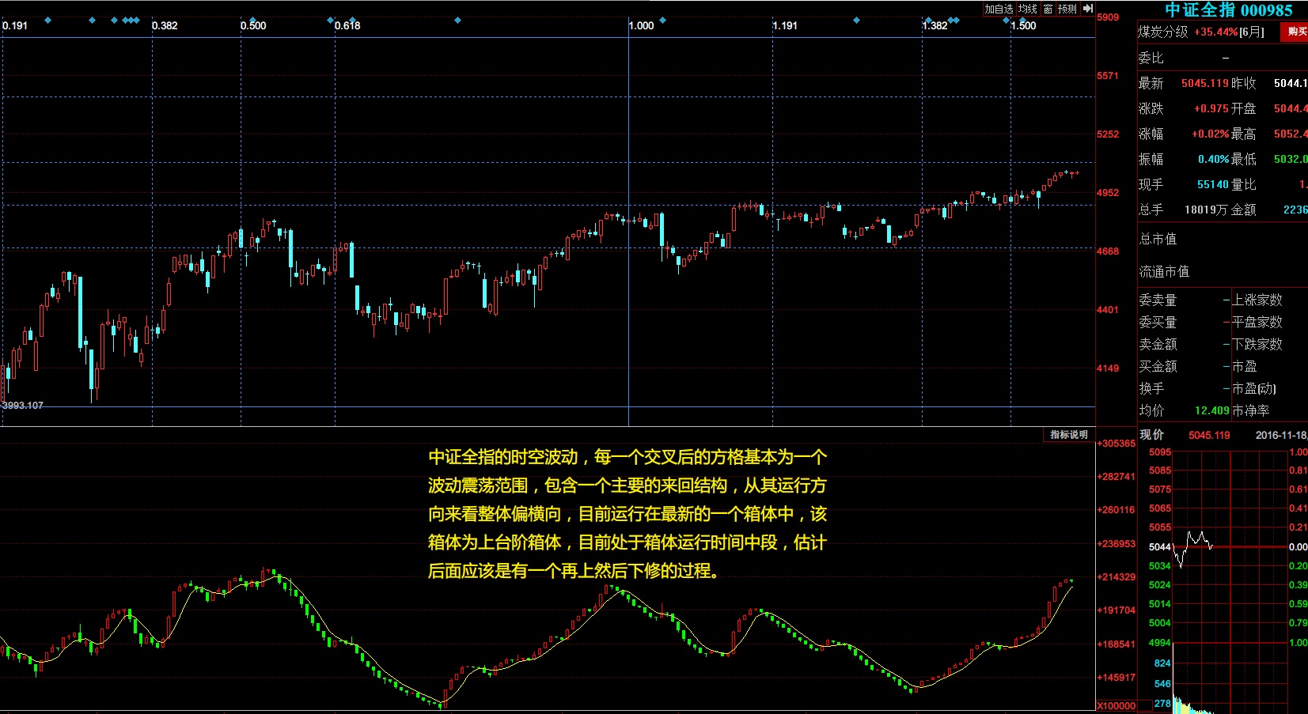This screenshot has height=714, width=1308.
Task: Click the 总手 value 18019万
Action: click(x=1206, y=210)
